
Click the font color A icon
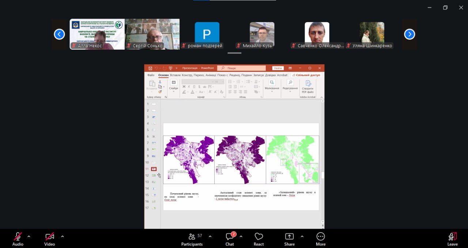pyautogui.click(x=192, y=92)
